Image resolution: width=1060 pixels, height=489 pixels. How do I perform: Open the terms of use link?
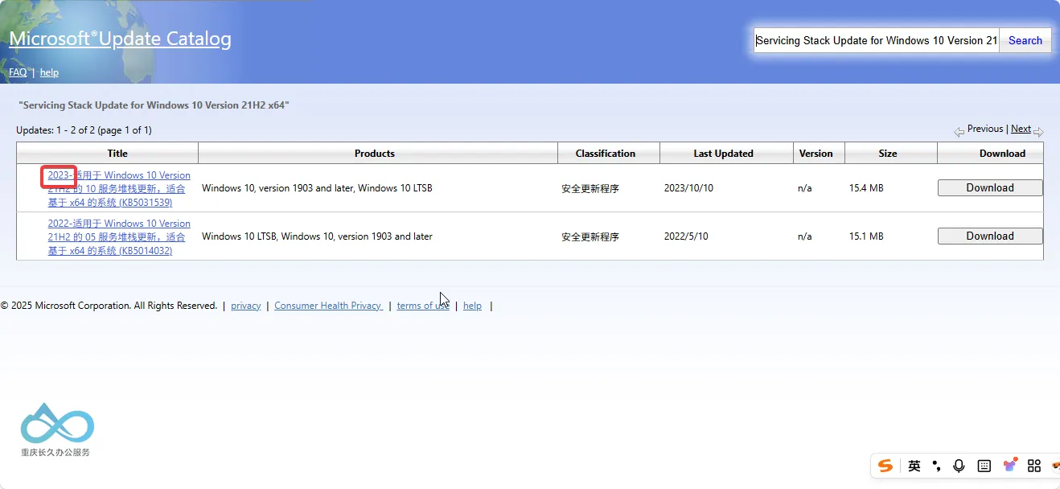[x=423, y=306]
